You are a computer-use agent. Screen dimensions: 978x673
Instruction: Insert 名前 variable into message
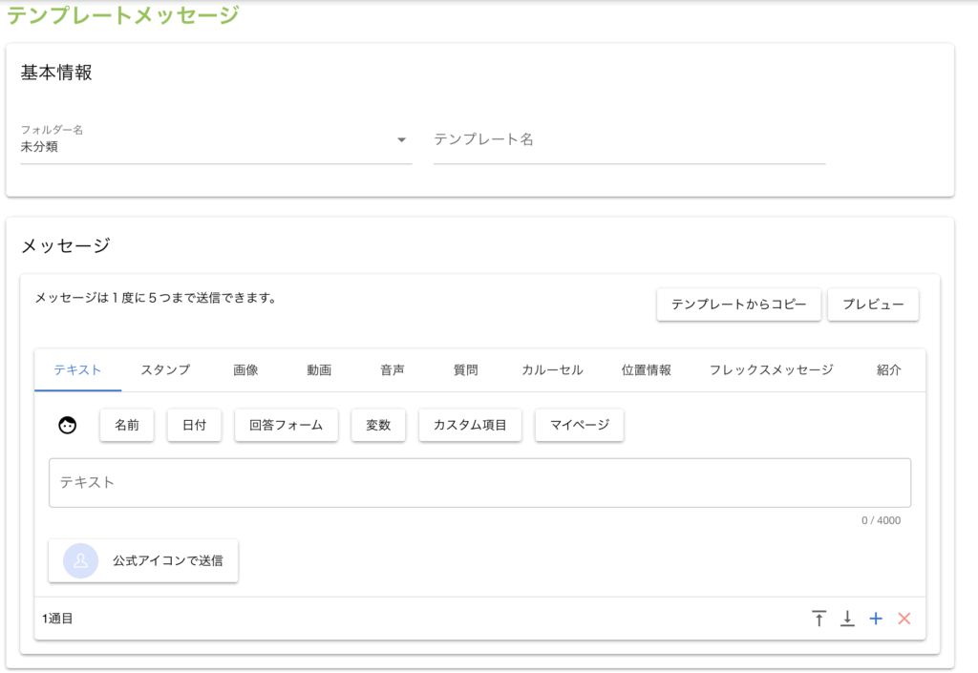[x=127, y=426]
